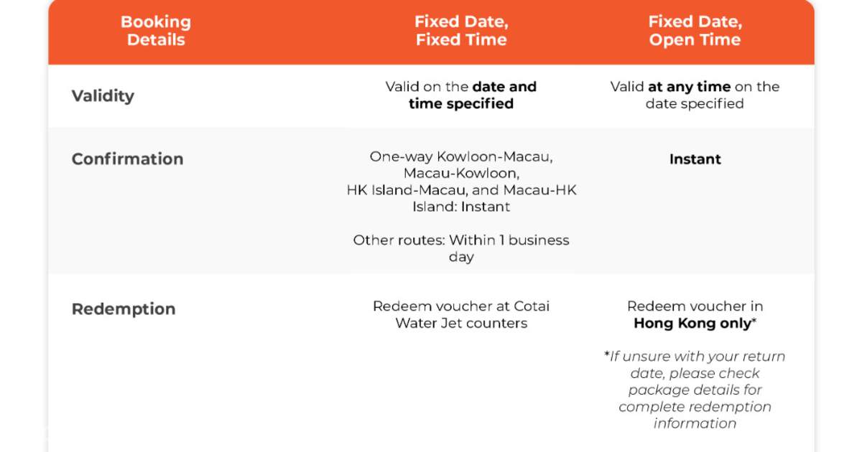Click bold "Instant" under Open Time column
Image resolution: width=862 pixels, height=452 pixels.
pyautogui.click(x=695, y=159)
